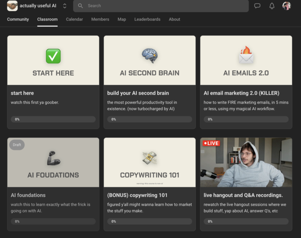Click the START HERE banner heading

point(53,73)
